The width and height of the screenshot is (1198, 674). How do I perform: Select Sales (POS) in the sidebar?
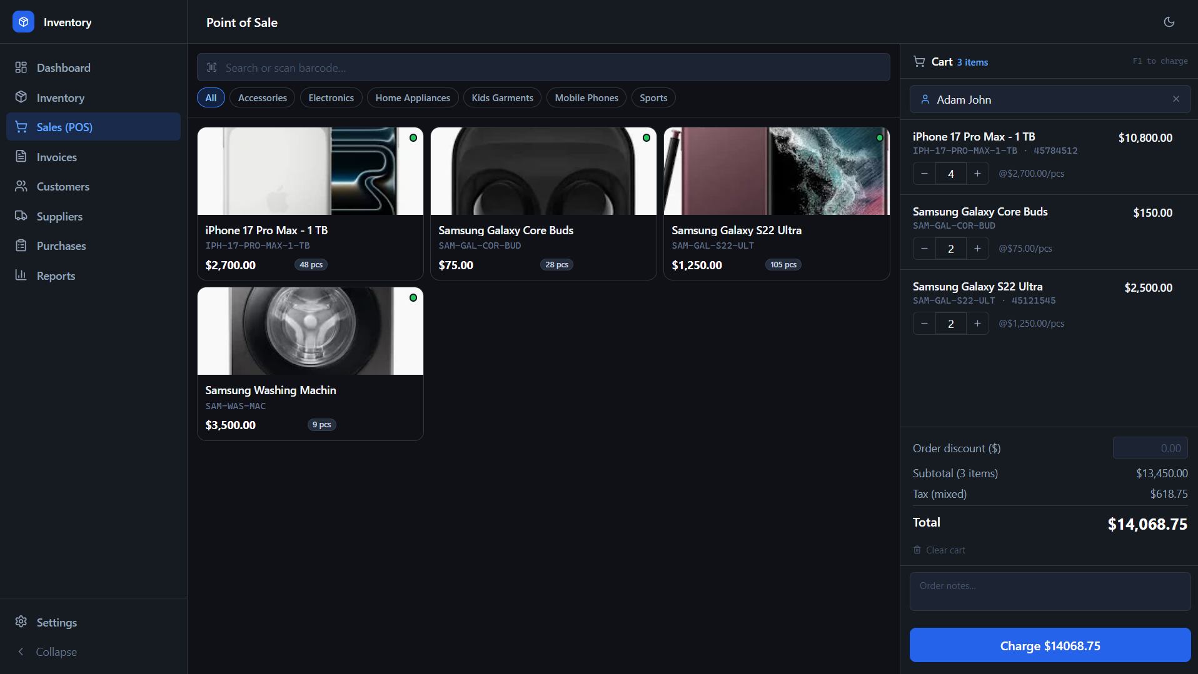point(93,127)
